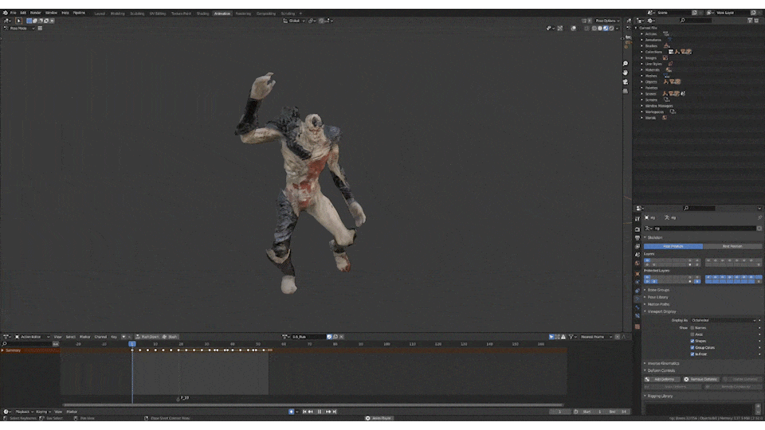The width and height of the screenshot is (765, 430).
Task: Click the Stash action button
Action: pyautogui.click(x=171, y=336)
